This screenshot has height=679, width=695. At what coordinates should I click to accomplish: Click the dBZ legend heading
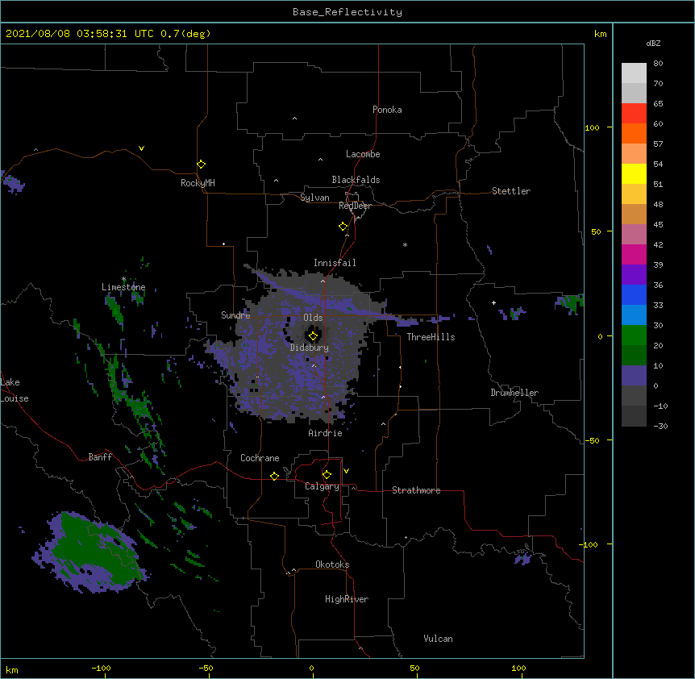tap(653, 44)
